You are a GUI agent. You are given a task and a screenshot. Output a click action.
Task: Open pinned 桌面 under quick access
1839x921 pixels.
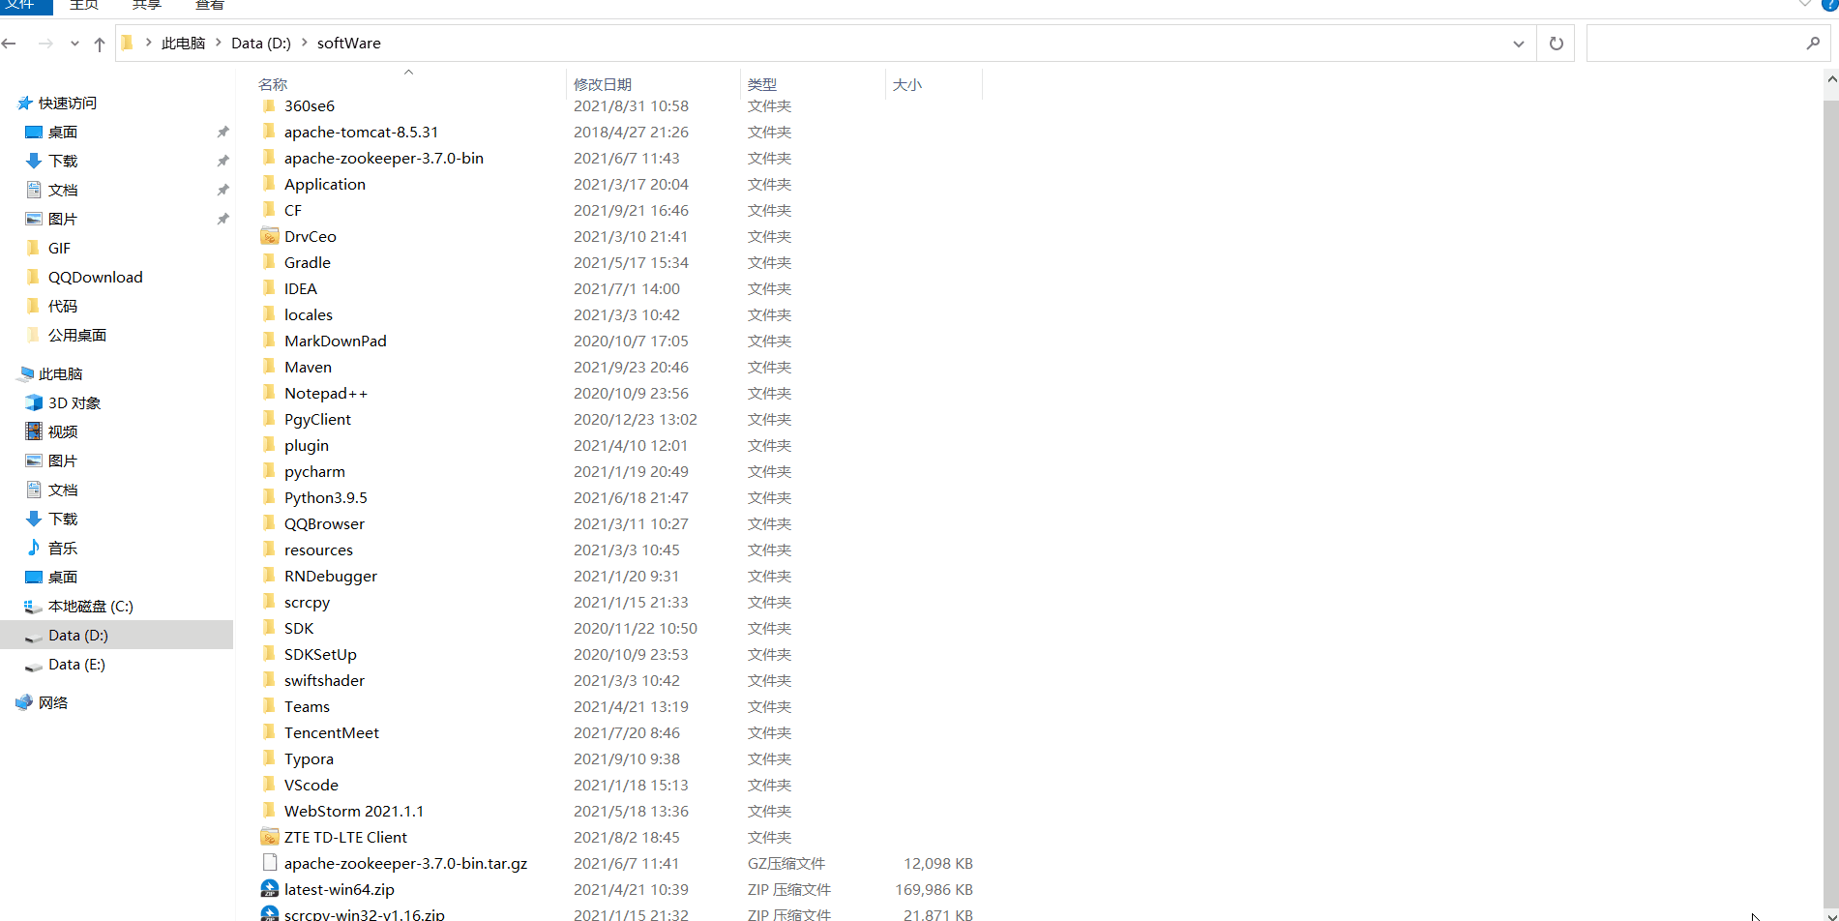click(x=62, y=133)
